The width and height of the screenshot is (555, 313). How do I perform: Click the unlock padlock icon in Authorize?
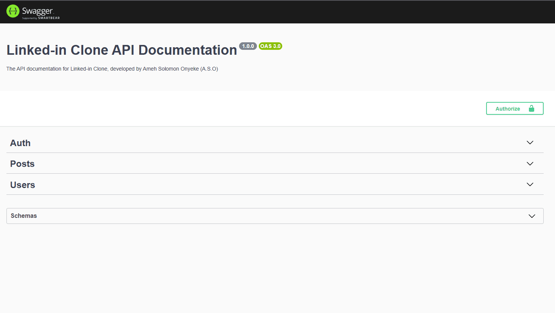click(531, 109)
